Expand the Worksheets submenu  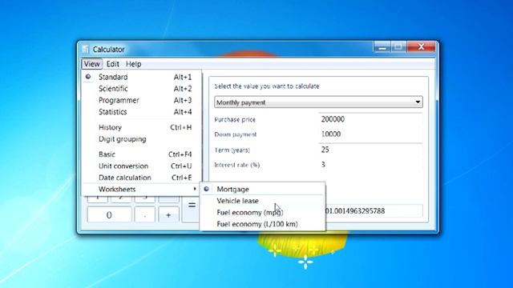coord(141,189)
